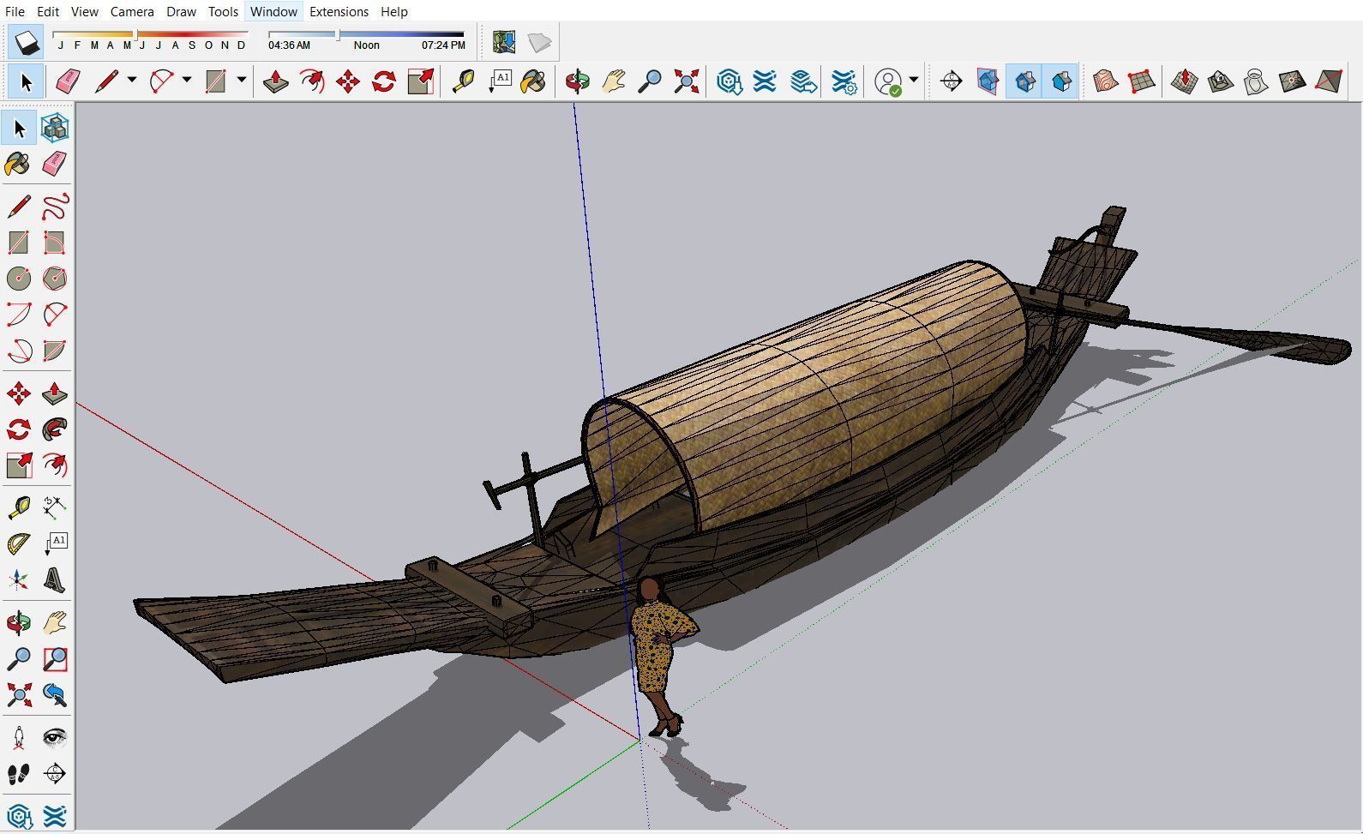Go to Previous camera view
This screenshot has height=834, width=1363.
tap(55, 695)
